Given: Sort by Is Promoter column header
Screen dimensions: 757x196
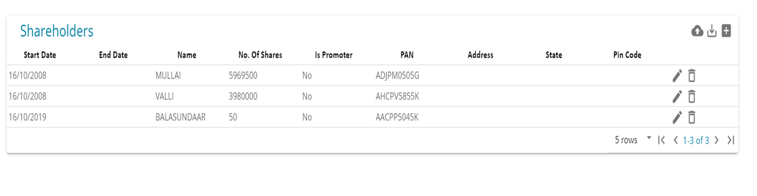Looking at the screenshot, I should [333, 55].
